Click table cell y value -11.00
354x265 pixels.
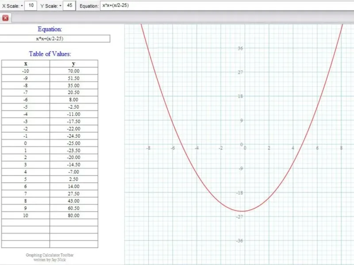click(74, 114)
